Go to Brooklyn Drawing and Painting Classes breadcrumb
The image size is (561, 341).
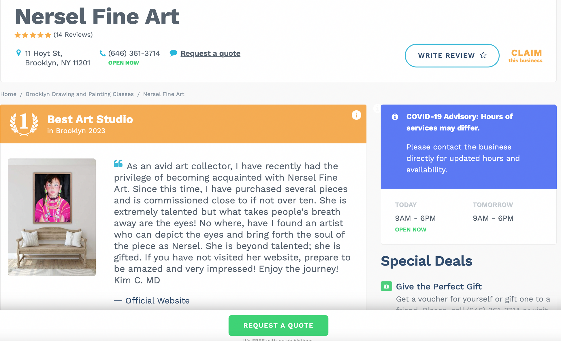(x=80, y=94)
